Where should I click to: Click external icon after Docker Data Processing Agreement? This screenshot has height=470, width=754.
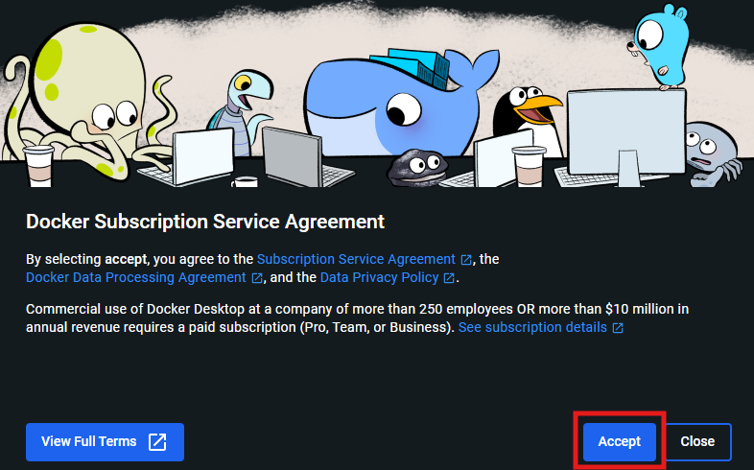pyautogui.click(x=257, y=278)
